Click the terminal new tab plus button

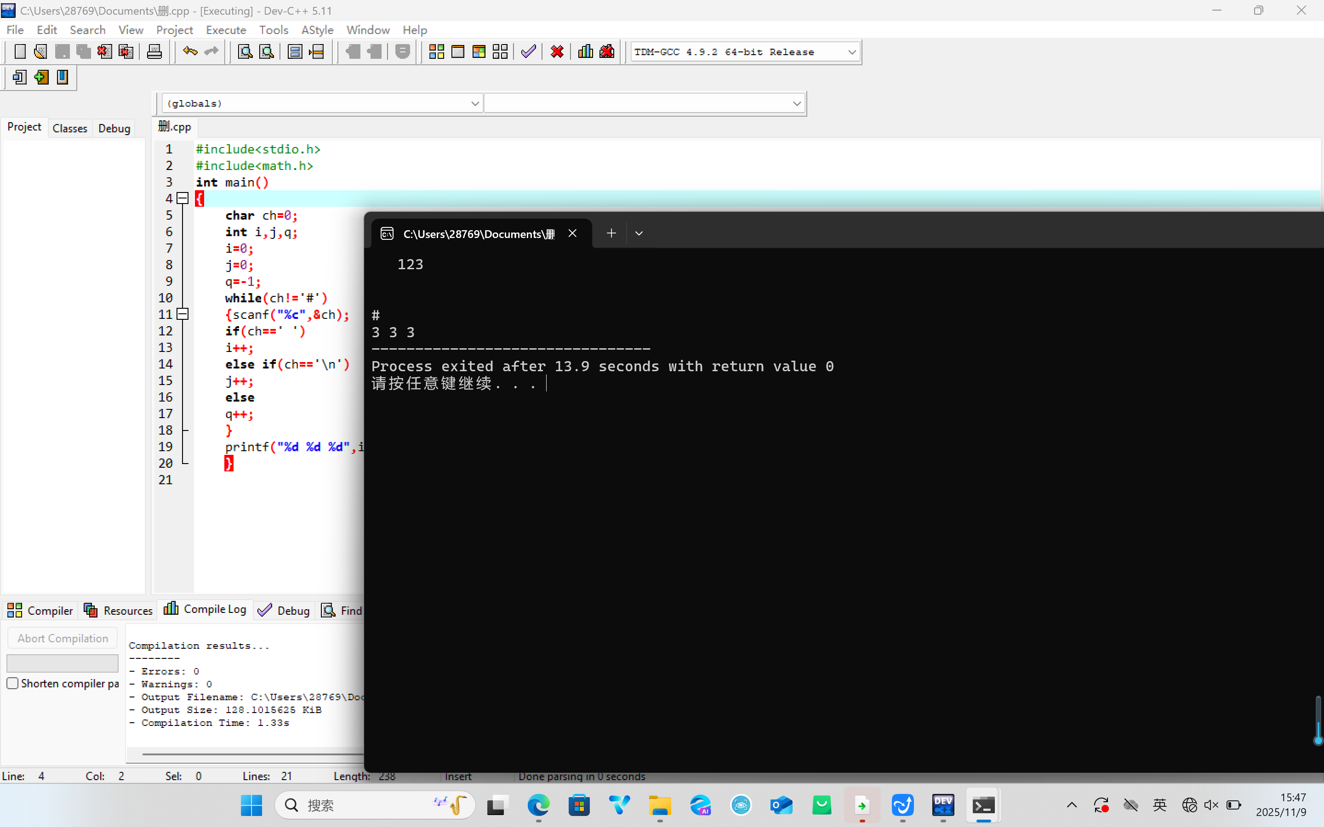(x=611, y=233)
